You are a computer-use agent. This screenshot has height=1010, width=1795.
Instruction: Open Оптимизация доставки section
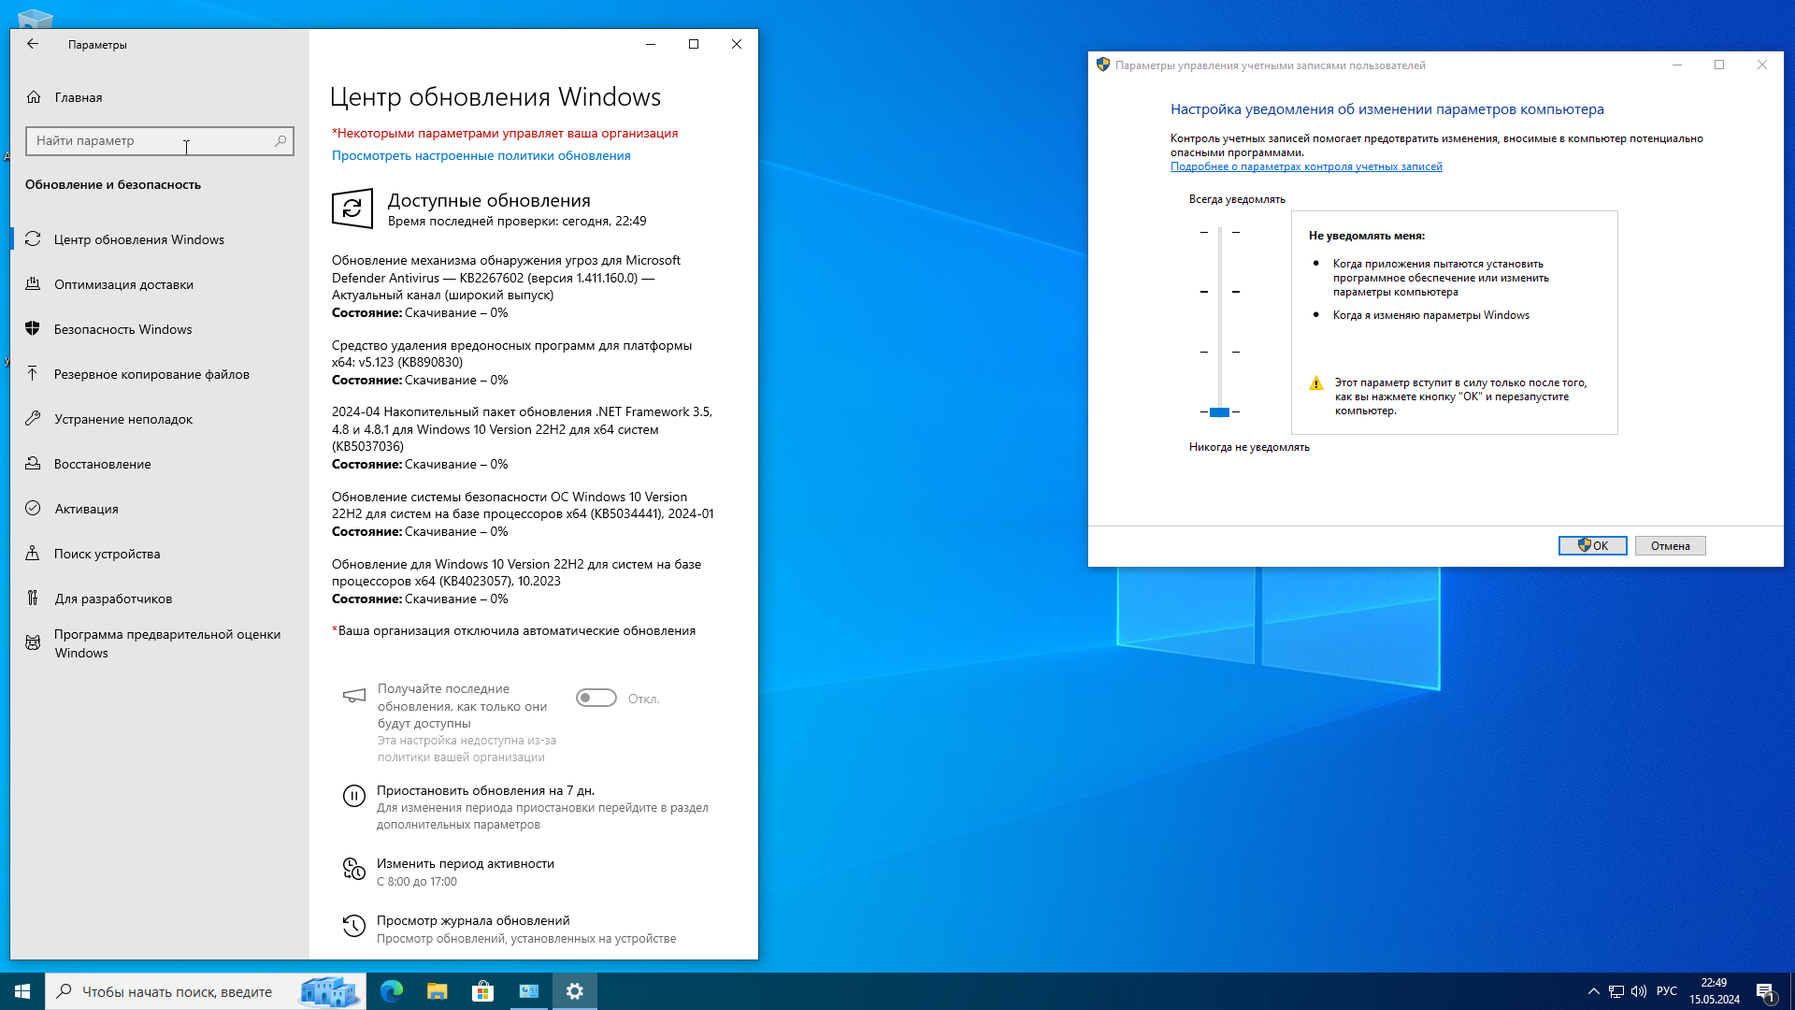tap(159, 284)
